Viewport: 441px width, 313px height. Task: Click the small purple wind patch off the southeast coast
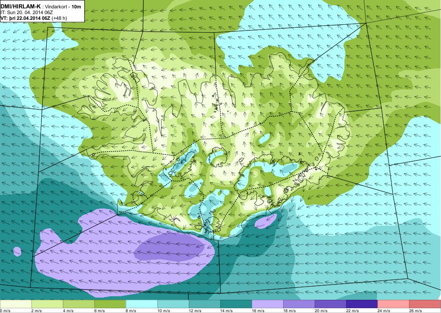tap(266, 221)
